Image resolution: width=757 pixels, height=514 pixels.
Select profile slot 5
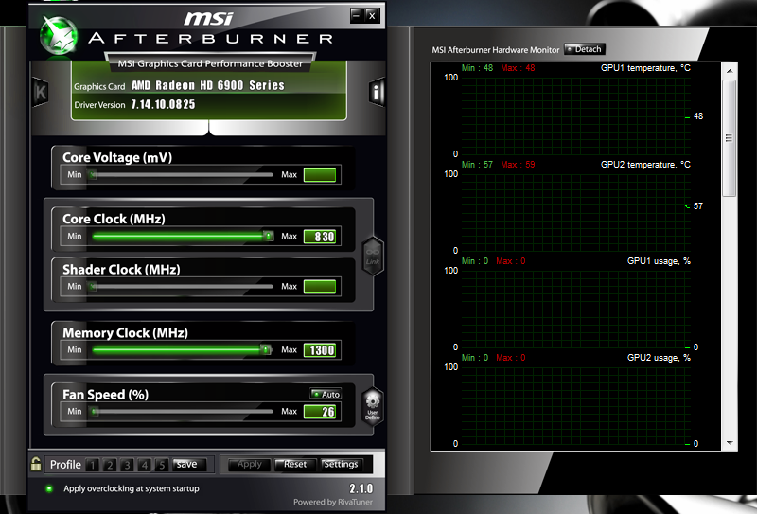click(x=162, y=465)
